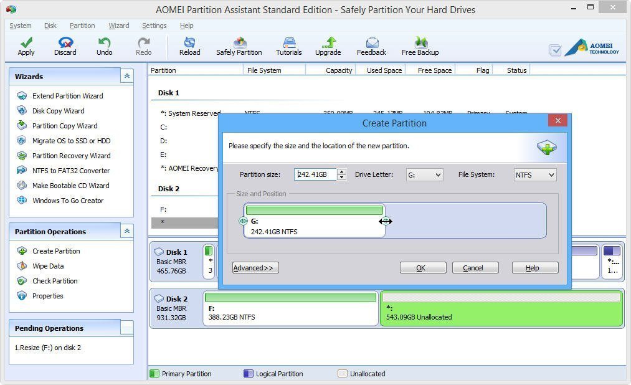This screenshot has width=631, height=385.
Task: Launch the Partition Copy Wizard
Action: [65, 125]
